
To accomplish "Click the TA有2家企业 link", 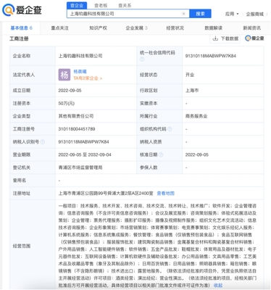I will pos(88,78).
